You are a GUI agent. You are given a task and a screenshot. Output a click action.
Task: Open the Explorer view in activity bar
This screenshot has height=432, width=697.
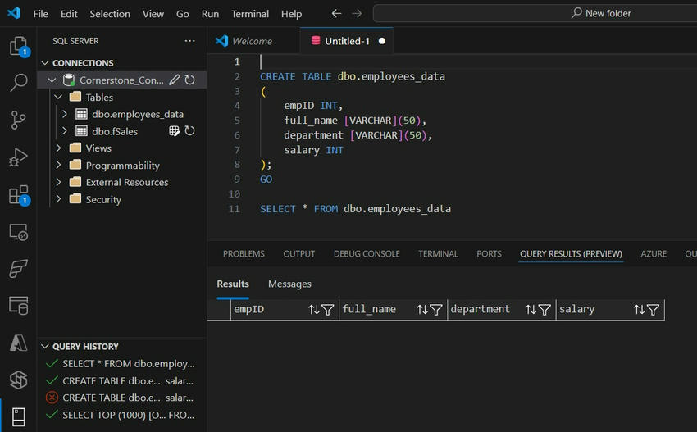pos(18,47)
